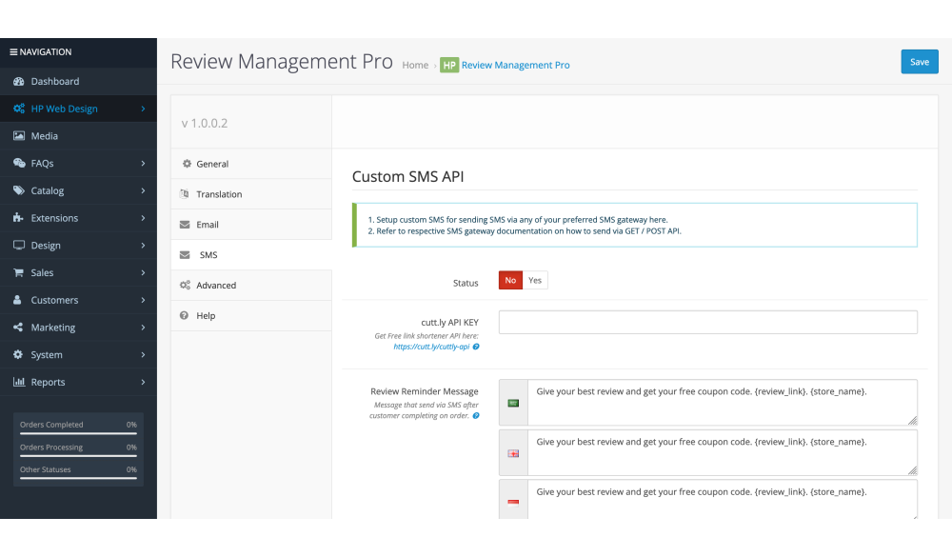
Task: Click the Orders Completed progress bar
Action: click(78, 433)
